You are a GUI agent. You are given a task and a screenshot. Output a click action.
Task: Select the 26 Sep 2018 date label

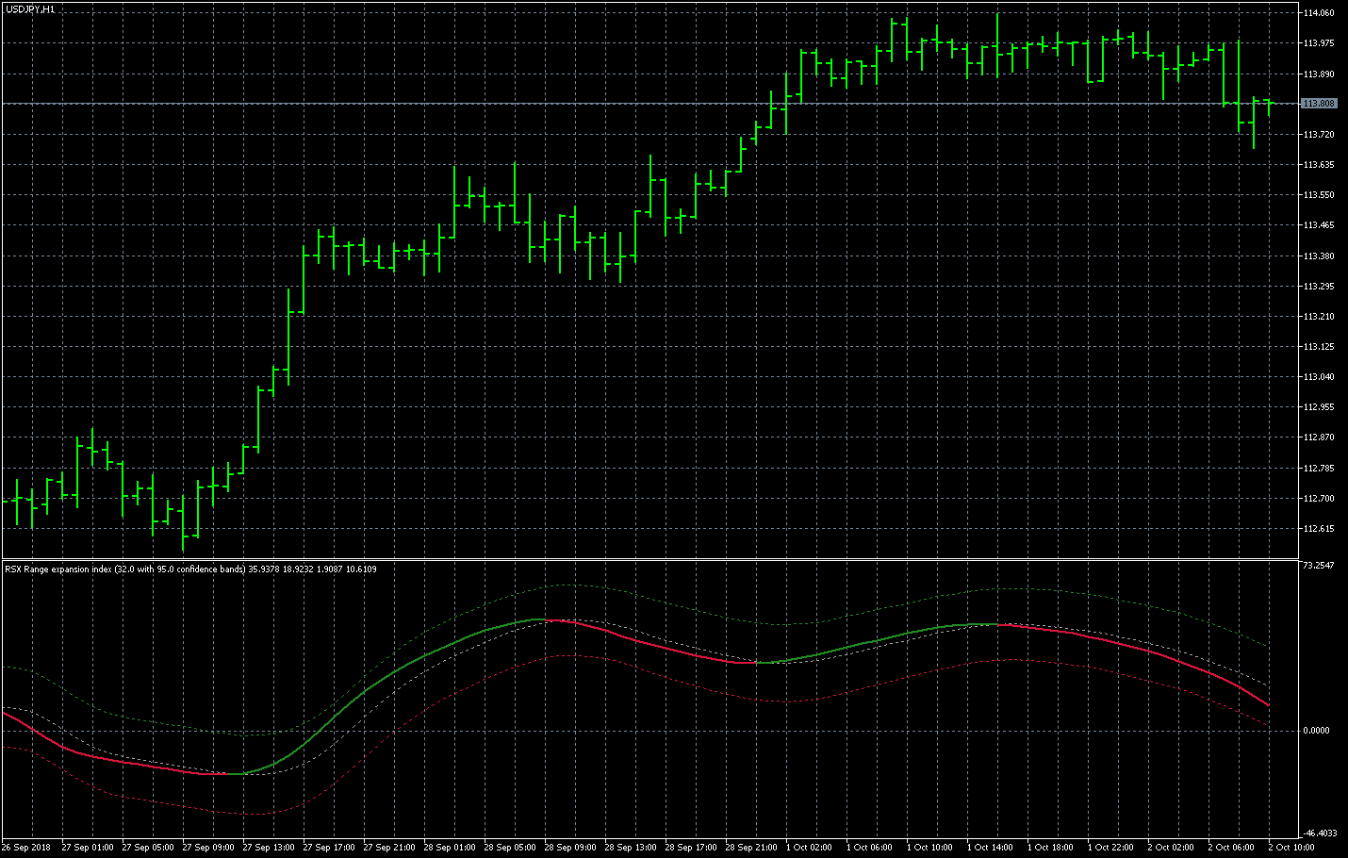pyautogui.click(x=26, y=848)
